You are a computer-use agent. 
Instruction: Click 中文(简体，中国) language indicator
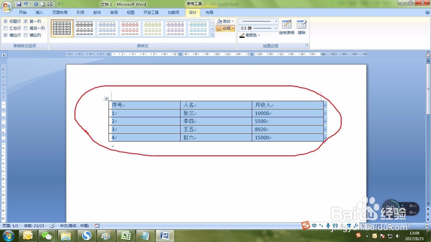tap(74, 226)
